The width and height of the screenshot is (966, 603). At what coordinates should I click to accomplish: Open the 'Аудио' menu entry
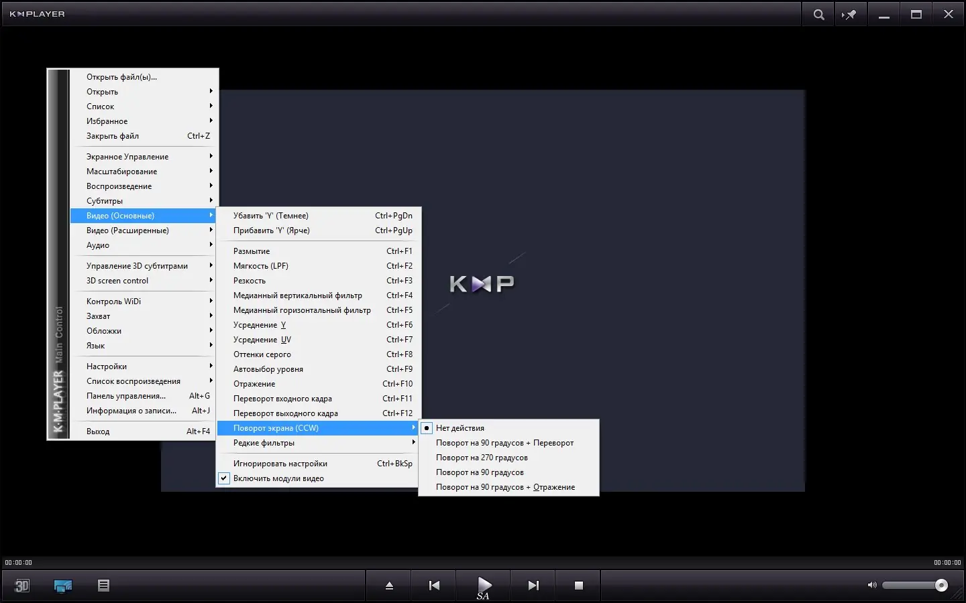143,245
